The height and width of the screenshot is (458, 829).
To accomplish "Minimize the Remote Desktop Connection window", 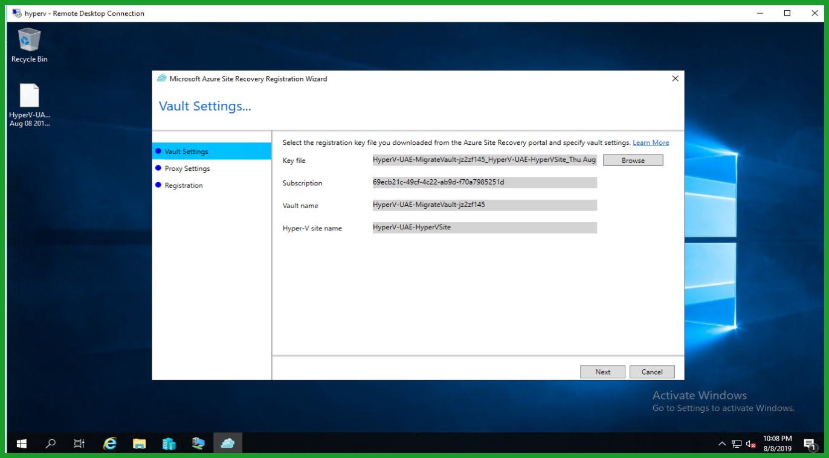I will pyautogui.click(x=760, y=13).
